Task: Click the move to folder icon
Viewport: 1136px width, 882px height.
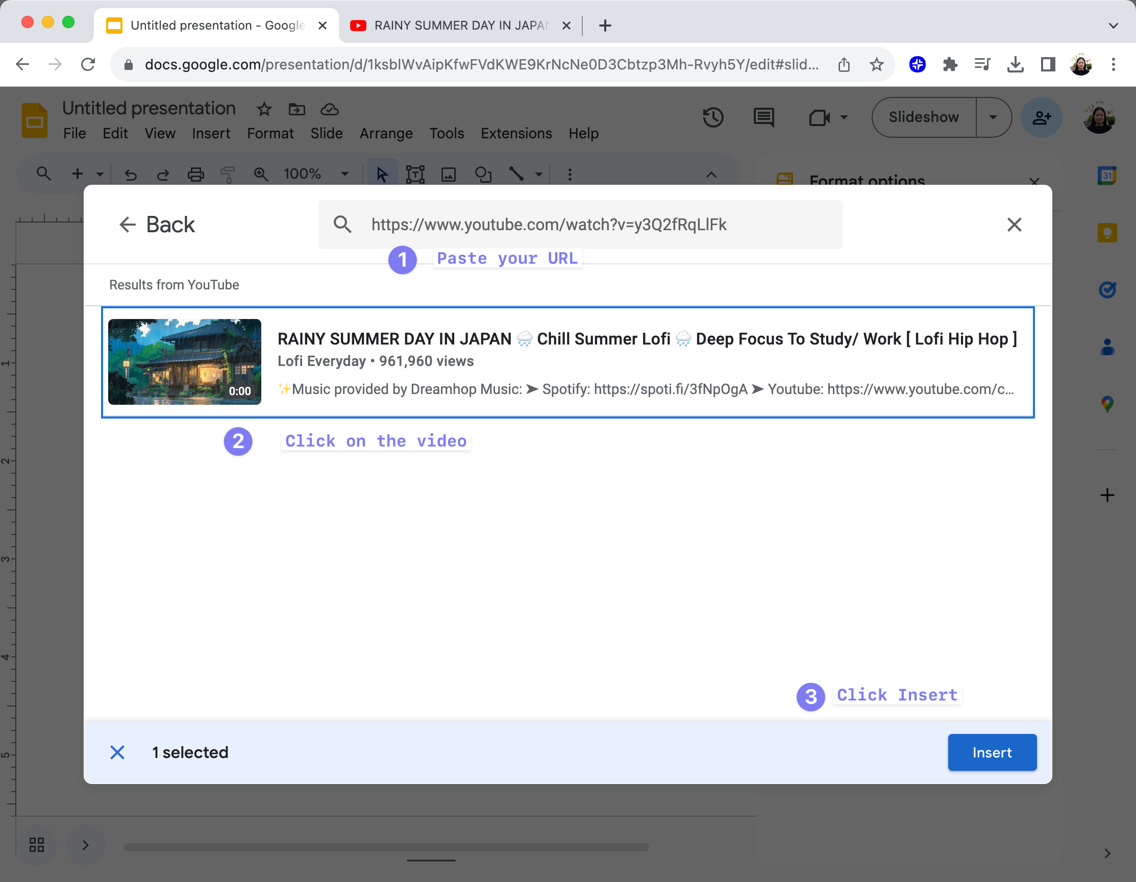Action: 297,109
